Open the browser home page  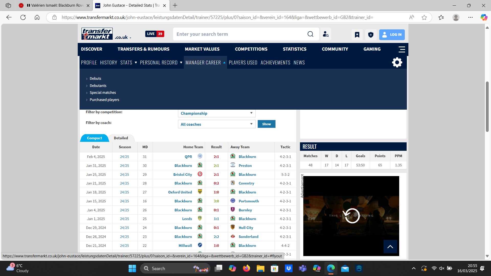(37, 17)
